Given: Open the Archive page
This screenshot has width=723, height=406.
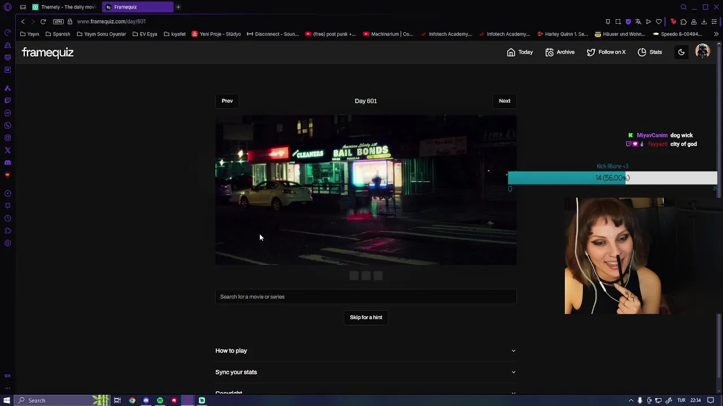Looking at the screenshot, I should point(560,52).
